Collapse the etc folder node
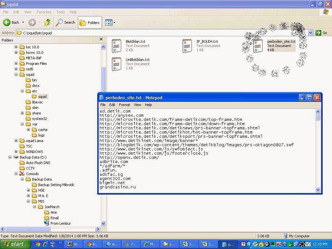 22,91
